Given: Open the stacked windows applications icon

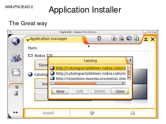Looking at the screenshot, I should 16,72.
